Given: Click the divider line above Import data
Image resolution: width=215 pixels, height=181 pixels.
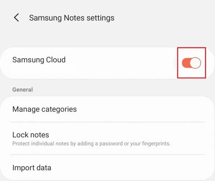Looking at the screenshot, I should tap(107, 155).
